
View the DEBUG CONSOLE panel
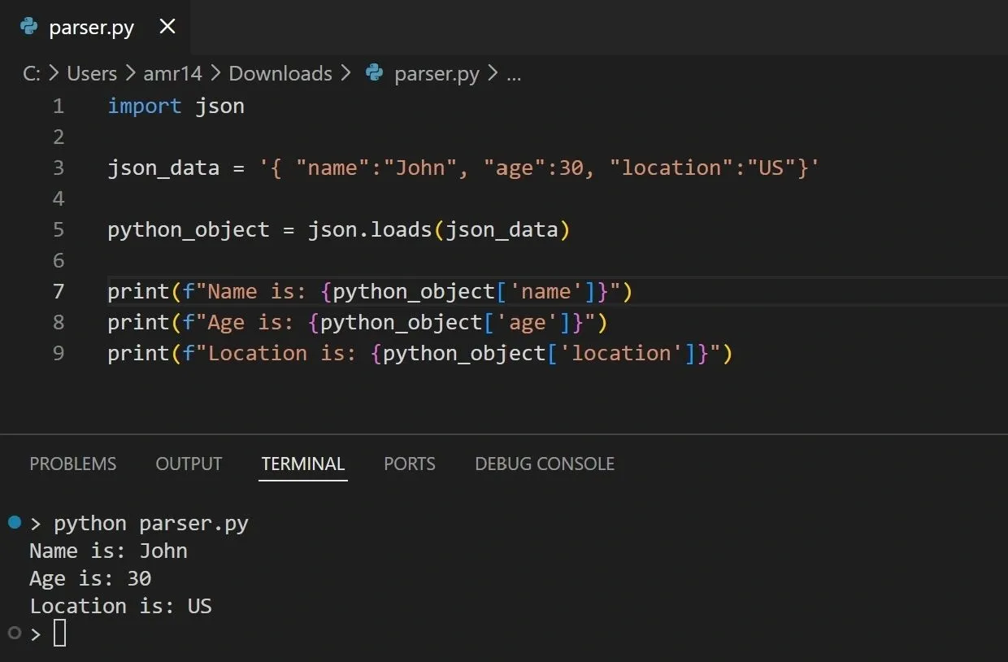tap(545, 464)
